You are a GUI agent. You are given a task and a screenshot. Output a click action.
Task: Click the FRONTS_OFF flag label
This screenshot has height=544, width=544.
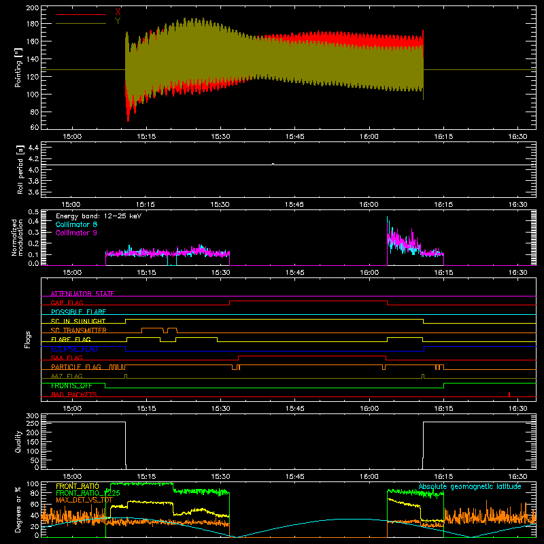click(71, 386)
